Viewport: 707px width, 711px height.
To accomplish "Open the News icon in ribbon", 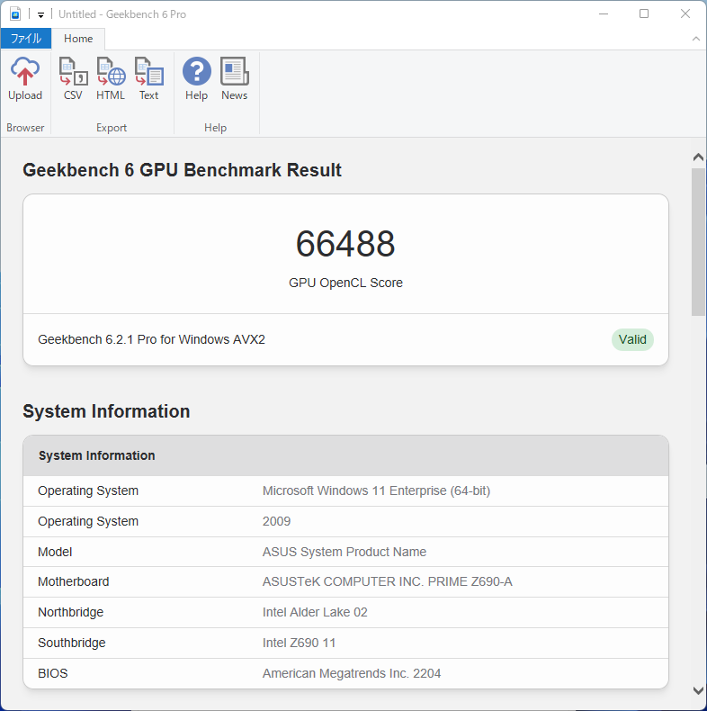I will click(x=234, y=79).
